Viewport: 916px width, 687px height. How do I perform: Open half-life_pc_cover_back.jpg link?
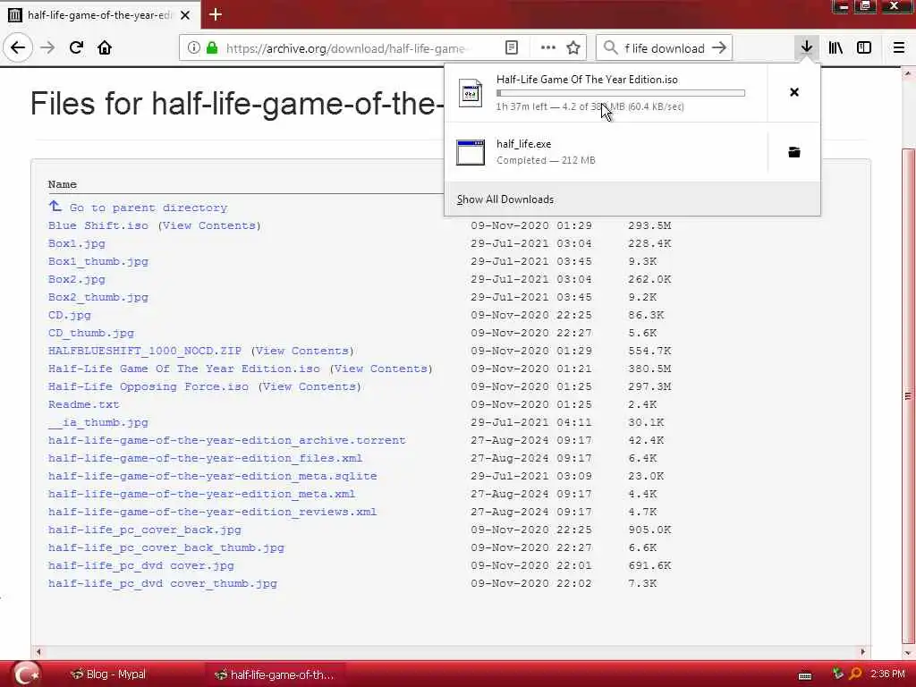click(x=145, y=530)
